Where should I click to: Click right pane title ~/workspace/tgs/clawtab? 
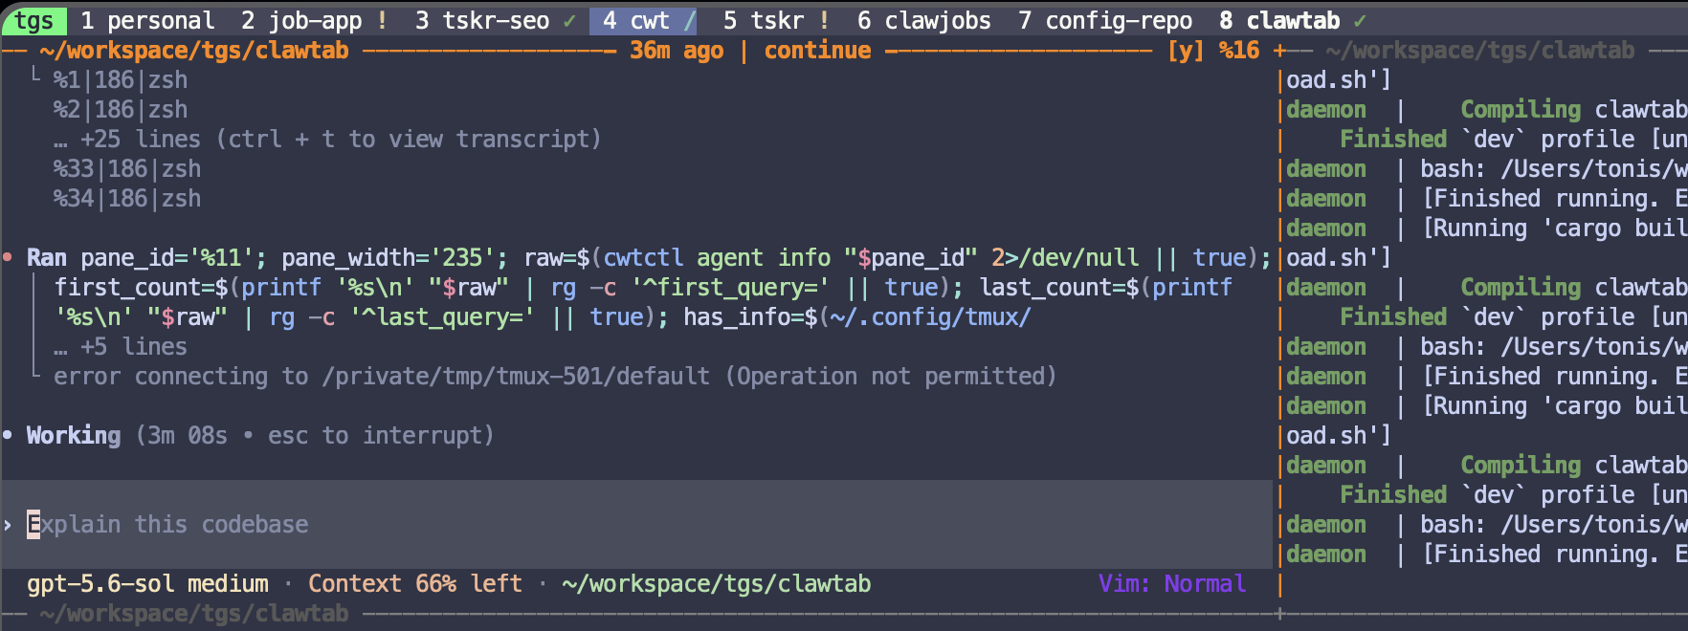(1480, 50)
